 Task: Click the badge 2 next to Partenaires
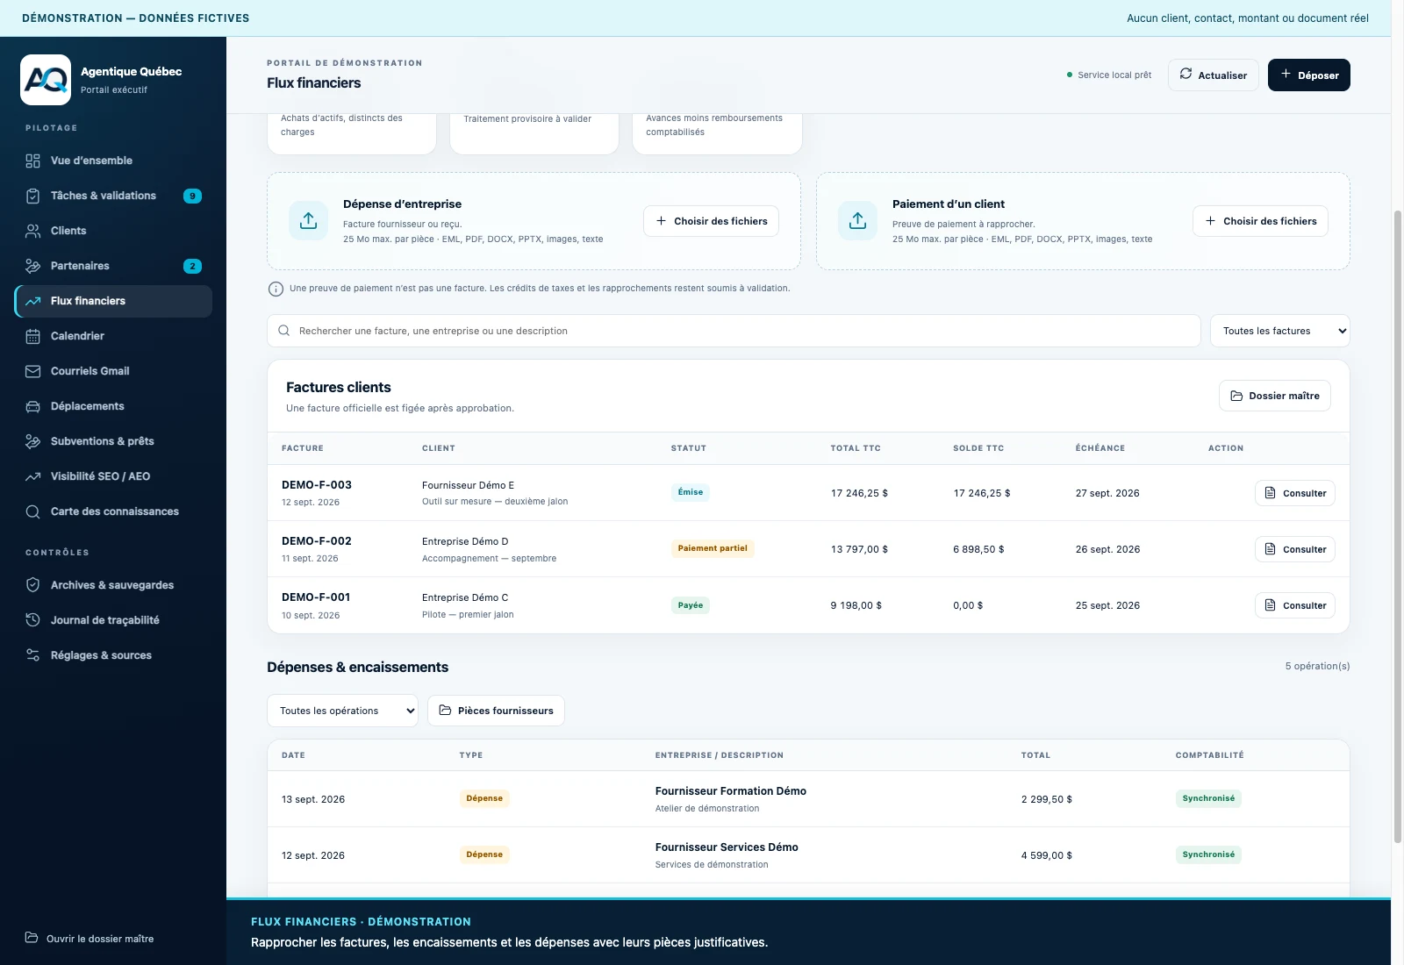[x=192, y=266]
